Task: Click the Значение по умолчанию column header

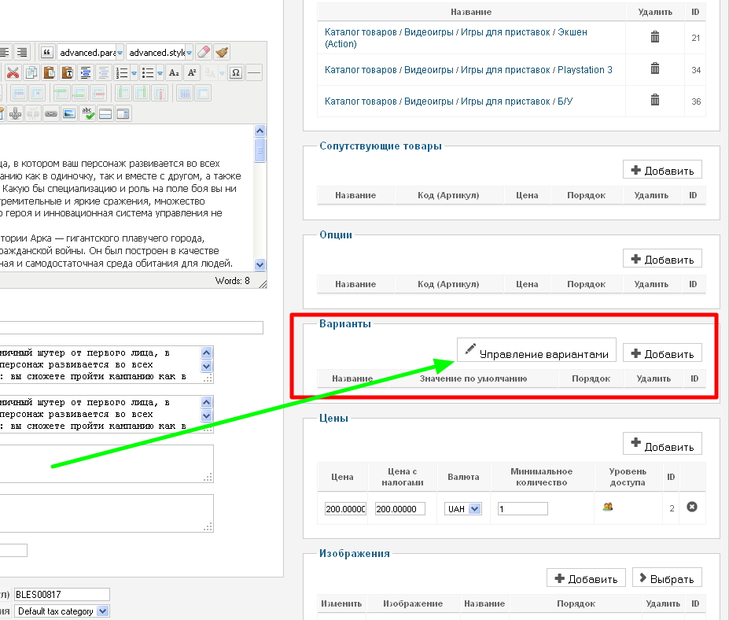Action: [x=473, y=378]
